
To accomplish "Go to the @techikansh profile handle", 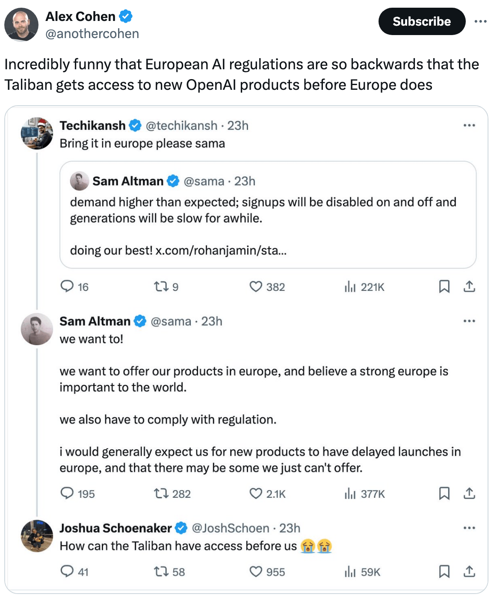I will 181,125.
